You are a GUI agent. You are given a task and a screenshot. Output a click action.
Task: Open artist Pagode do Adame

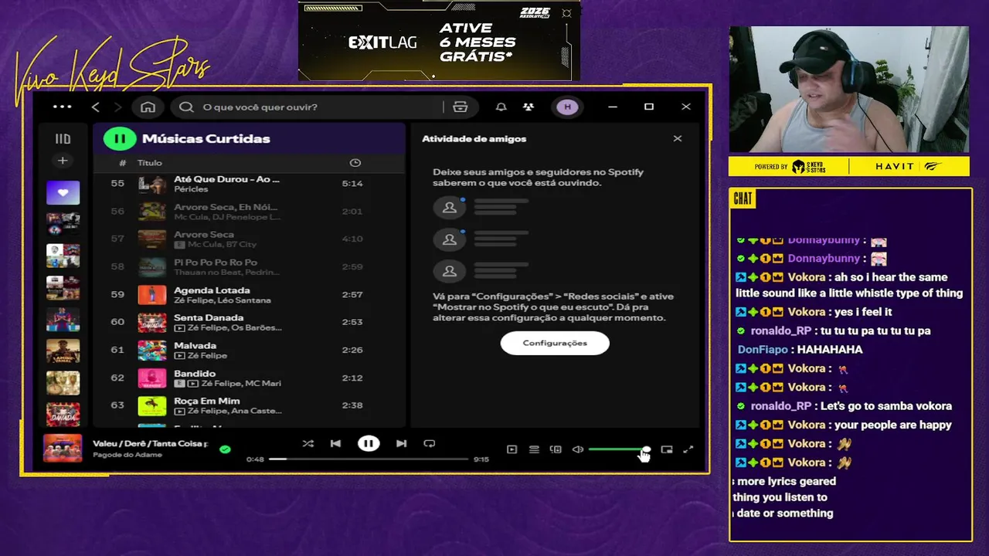click(x=127, y=455)
